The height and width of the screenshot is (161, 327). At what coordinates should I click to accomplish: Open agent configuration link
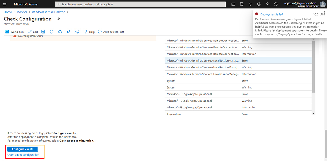[x=23, y=155]
